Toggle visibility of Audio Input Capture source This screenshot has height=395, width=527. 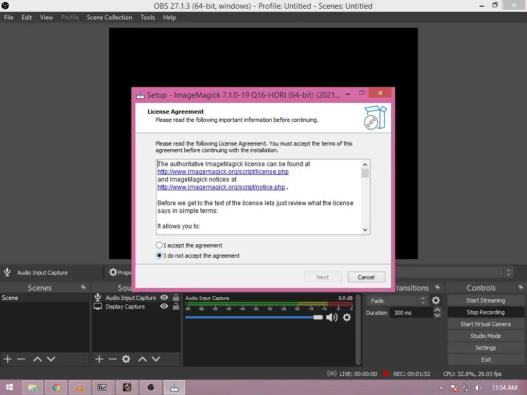(x=164, y=298)
